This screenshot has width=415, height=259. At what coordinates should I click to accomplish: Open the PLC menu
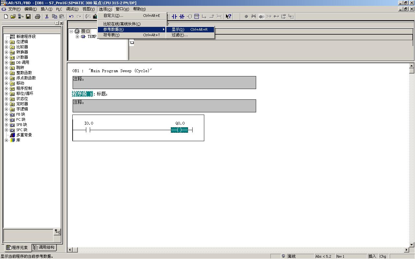[59, 9]
